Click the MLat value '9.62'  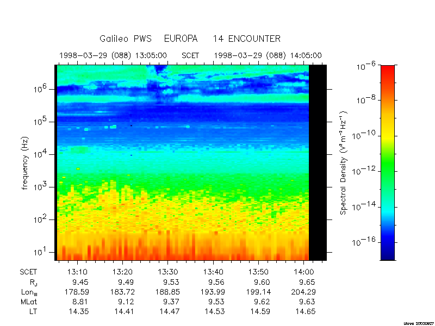click(x=262, y=302)
